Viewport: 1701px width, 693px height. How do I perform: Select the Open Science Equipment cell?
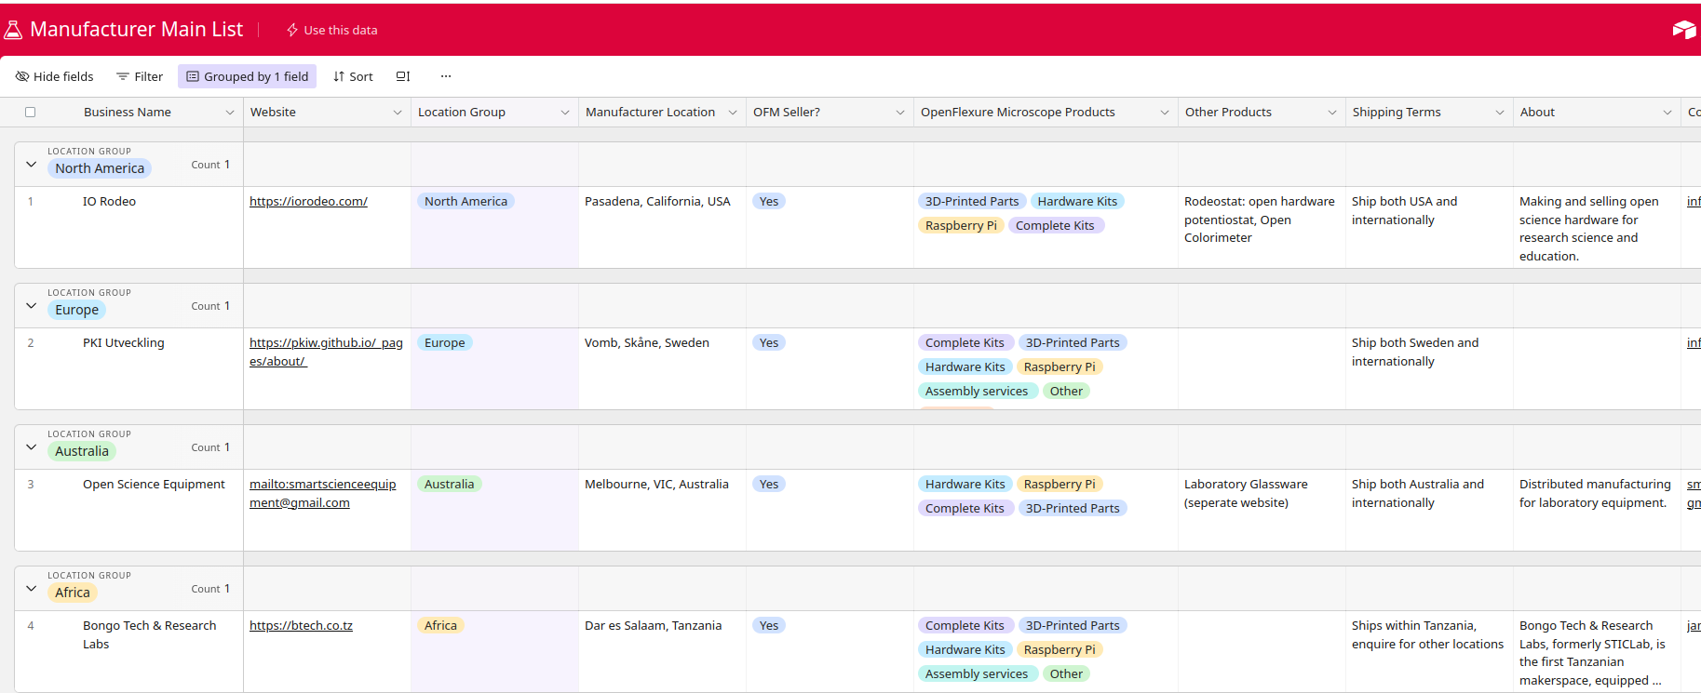(128, 511)
